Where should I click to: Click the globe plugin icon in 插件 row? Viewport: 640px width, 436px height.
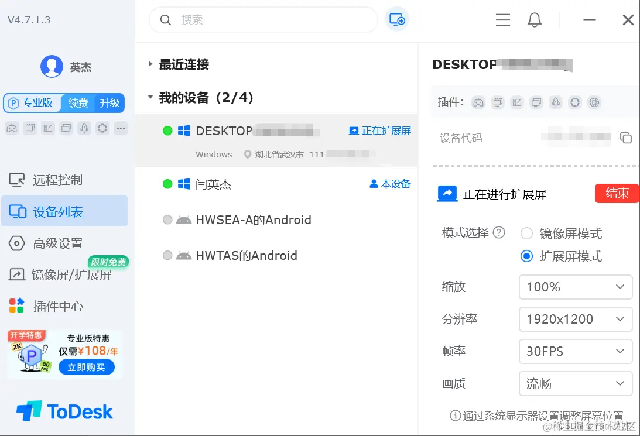tap(594, 102)
